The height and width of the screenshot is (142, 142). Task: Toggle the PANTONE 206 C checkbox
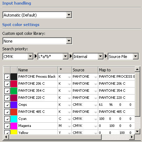click(x=7, y=84)
